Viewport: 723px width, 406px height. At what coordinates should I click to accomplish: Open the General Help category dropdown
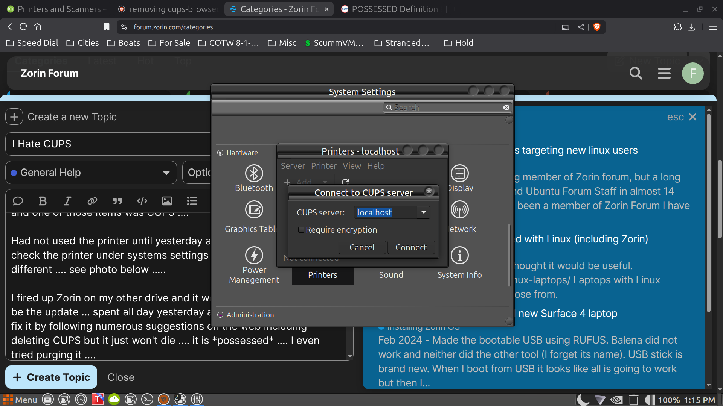(x=91, y=173)
